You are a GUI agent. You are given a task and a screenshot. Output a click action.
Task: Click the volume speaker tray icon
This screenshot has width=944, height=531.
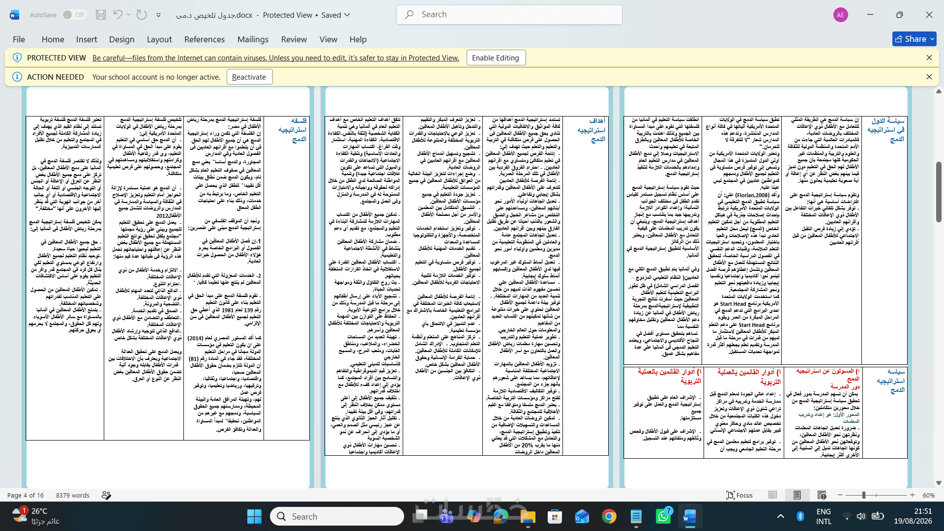[x=861, y=516]
